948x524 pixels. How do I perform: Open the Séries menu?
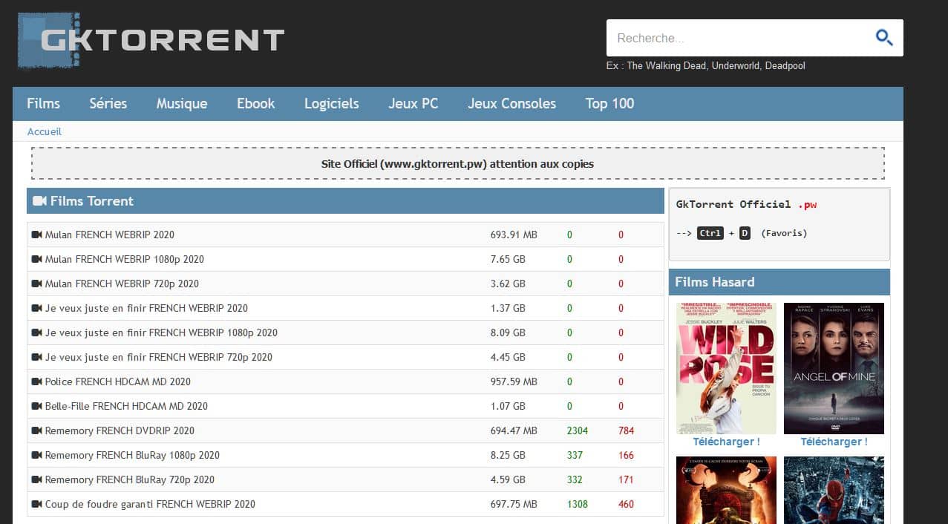tap(108, 104)
